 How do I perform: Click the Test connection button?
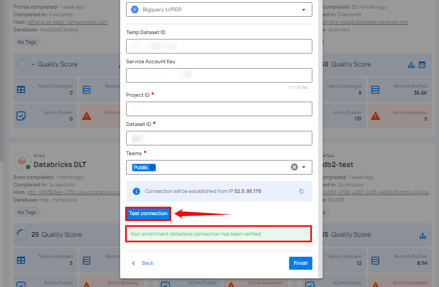(148, 213)
